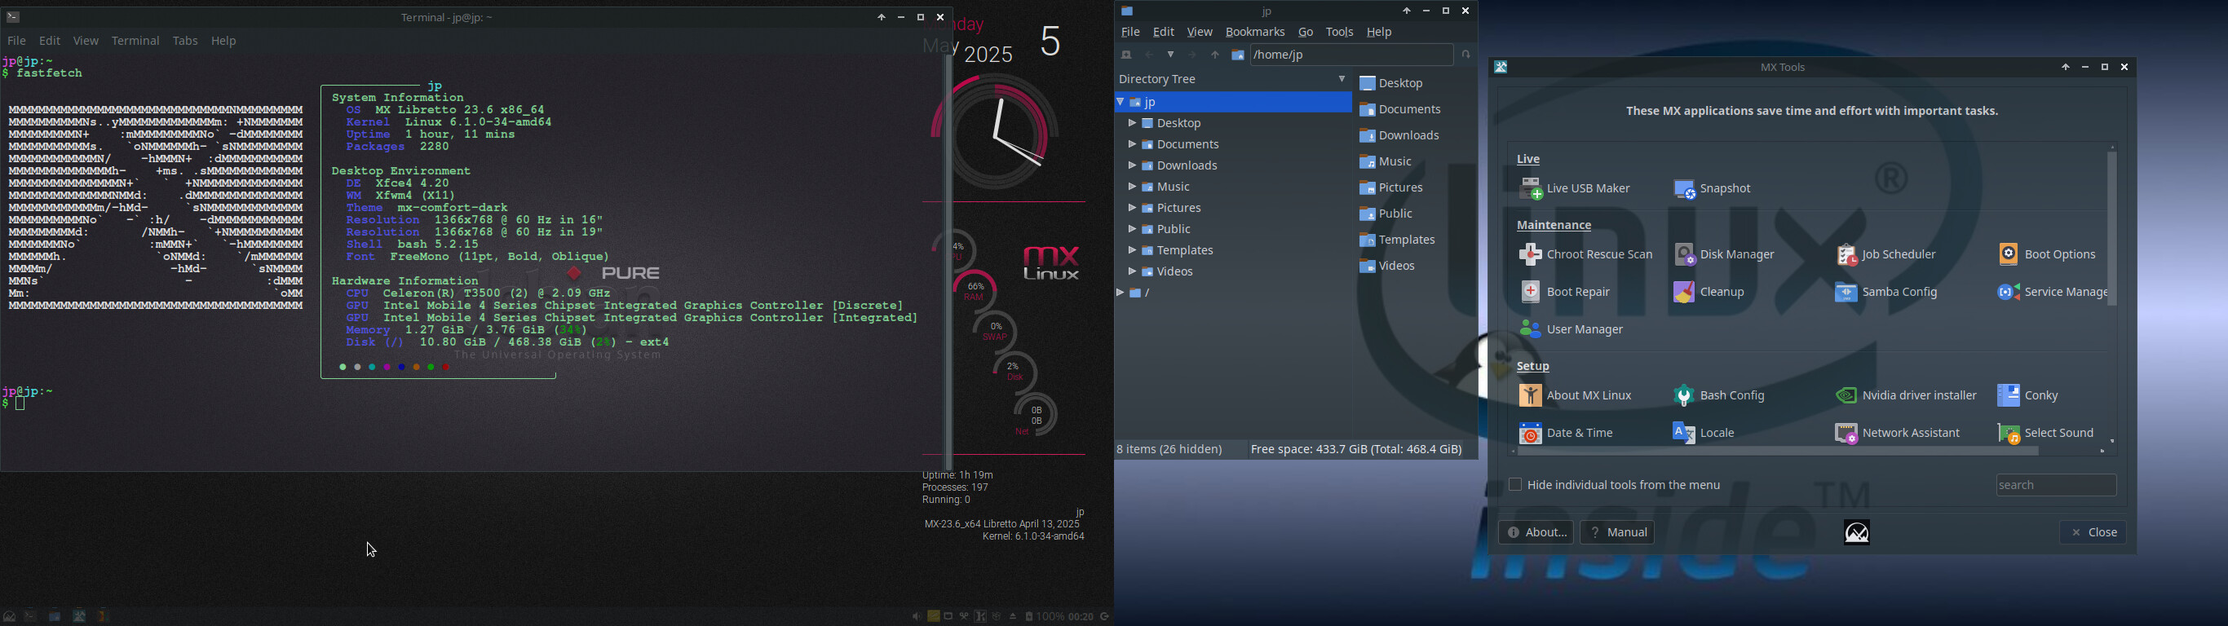Click the About... button in MX Tools
Screen dimensions: 2228x626
click(1535, 532)
